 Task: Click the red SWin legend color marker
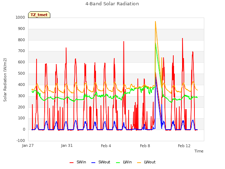pos(71,163)
